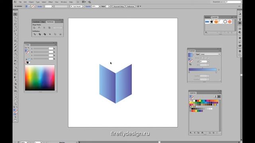Click Delete Swatch trash icon

217,133
